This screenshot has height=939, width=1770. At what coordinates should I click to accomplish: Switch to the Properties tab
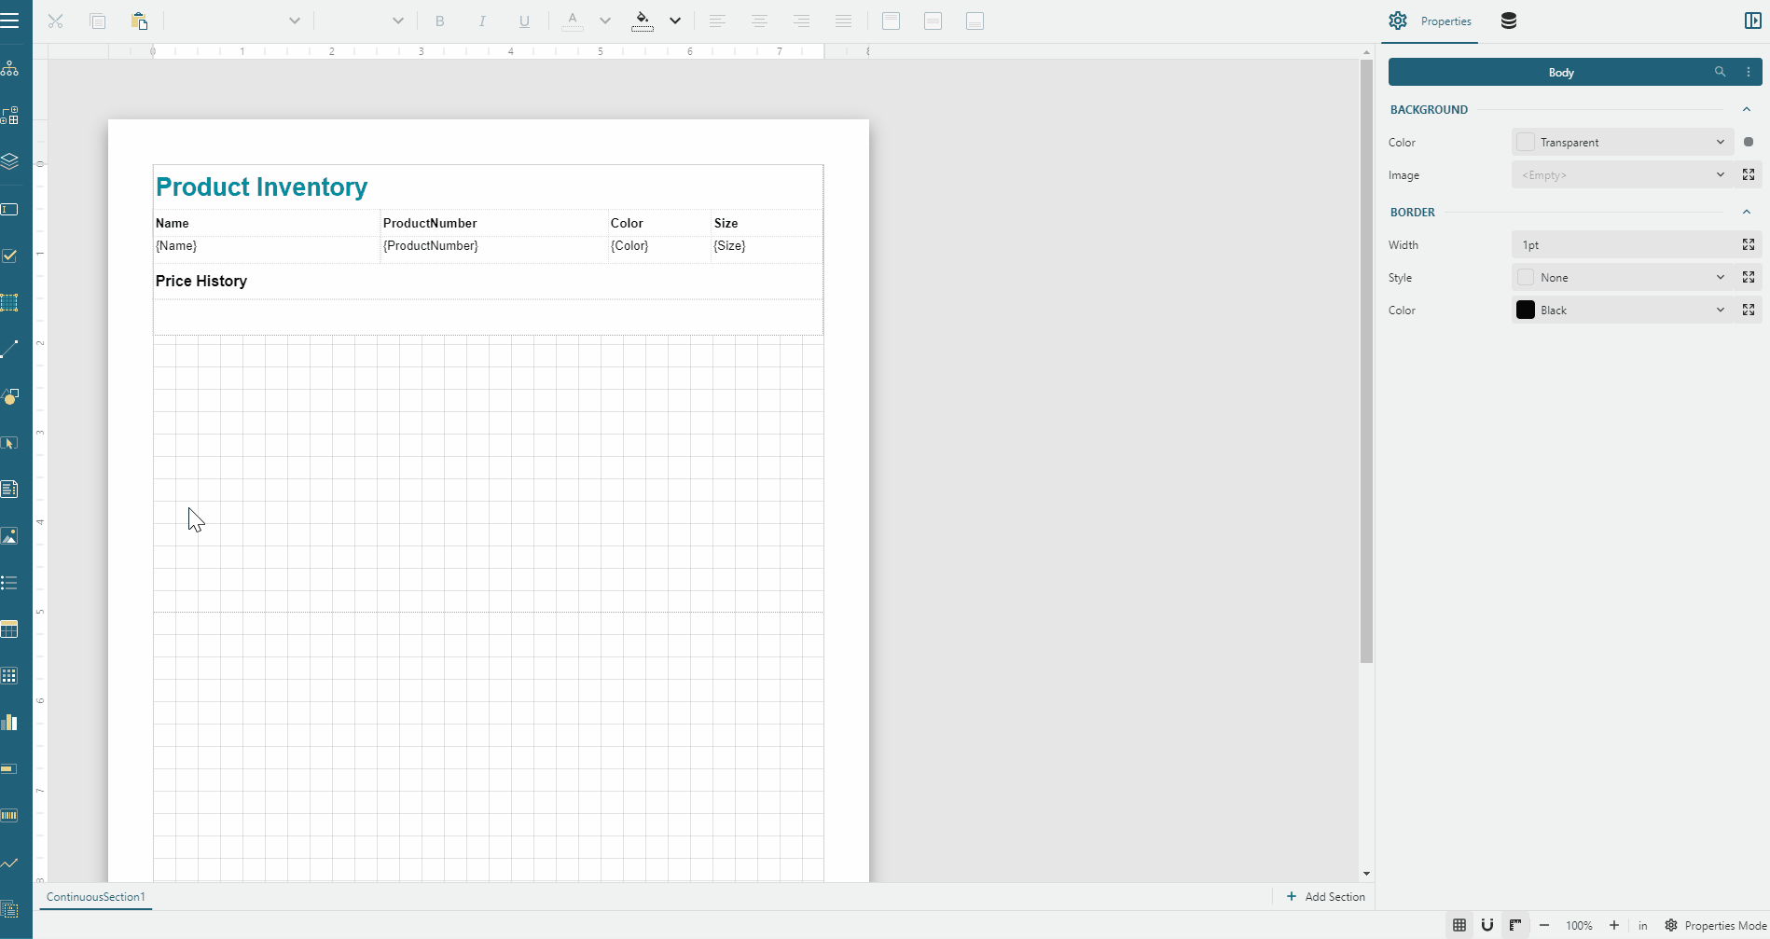pyautogui.click(x=1430, y=21)
